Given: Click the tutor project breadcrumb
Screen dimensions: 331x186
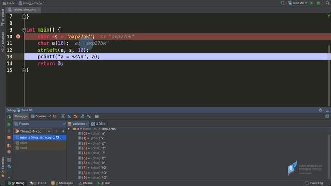Looking at the screenshot, I should click(9, 3).
